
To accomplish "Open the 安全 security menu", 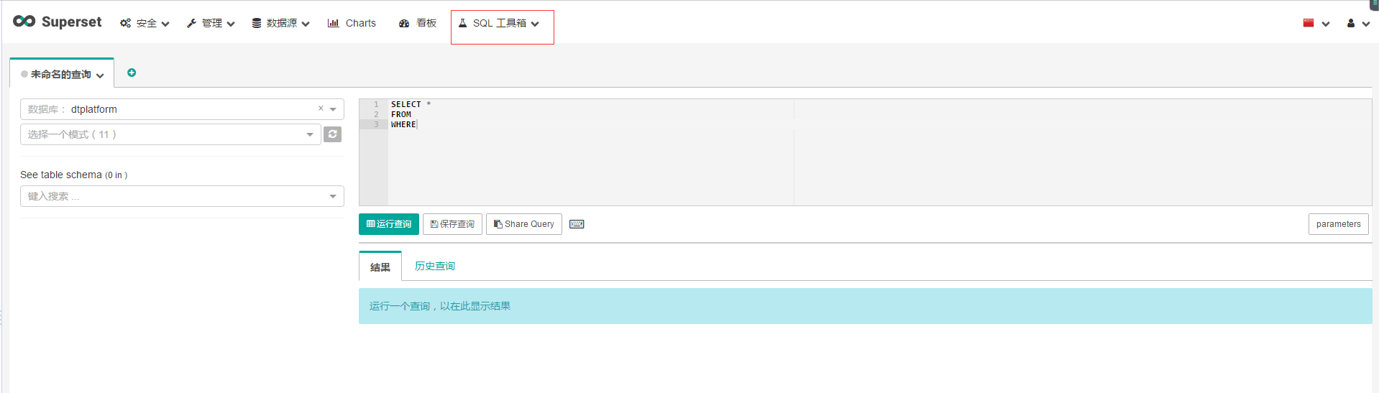I will (145, 23).
